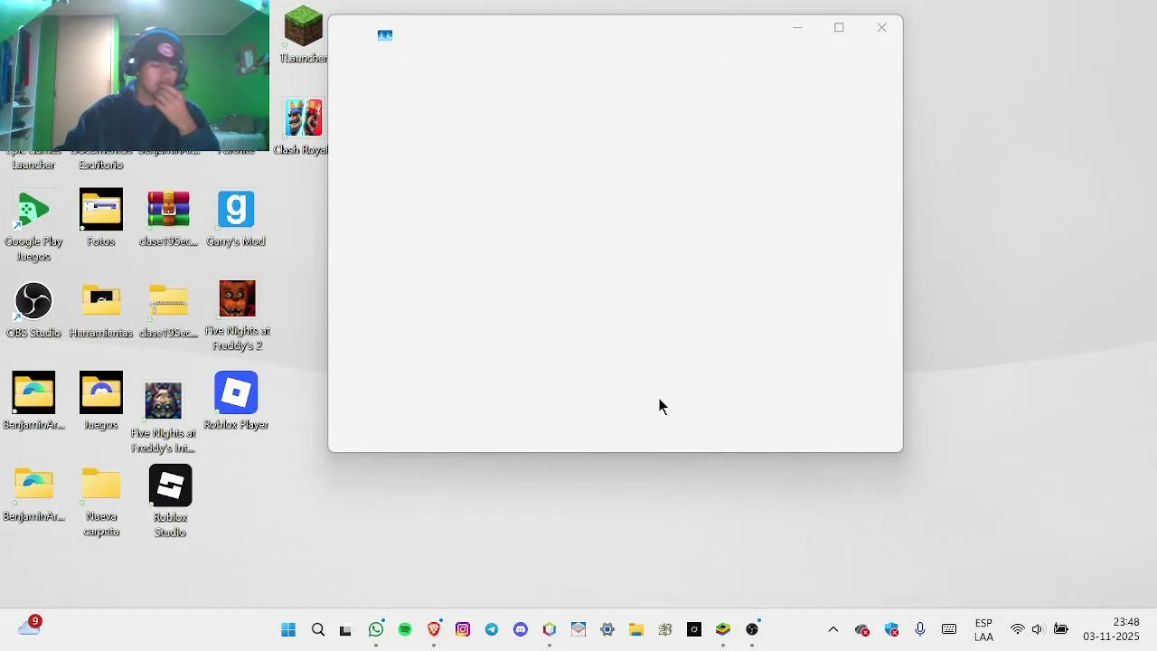Open Telegram from the taskbar
The image size is (1157, 651).
pos(492,630)
